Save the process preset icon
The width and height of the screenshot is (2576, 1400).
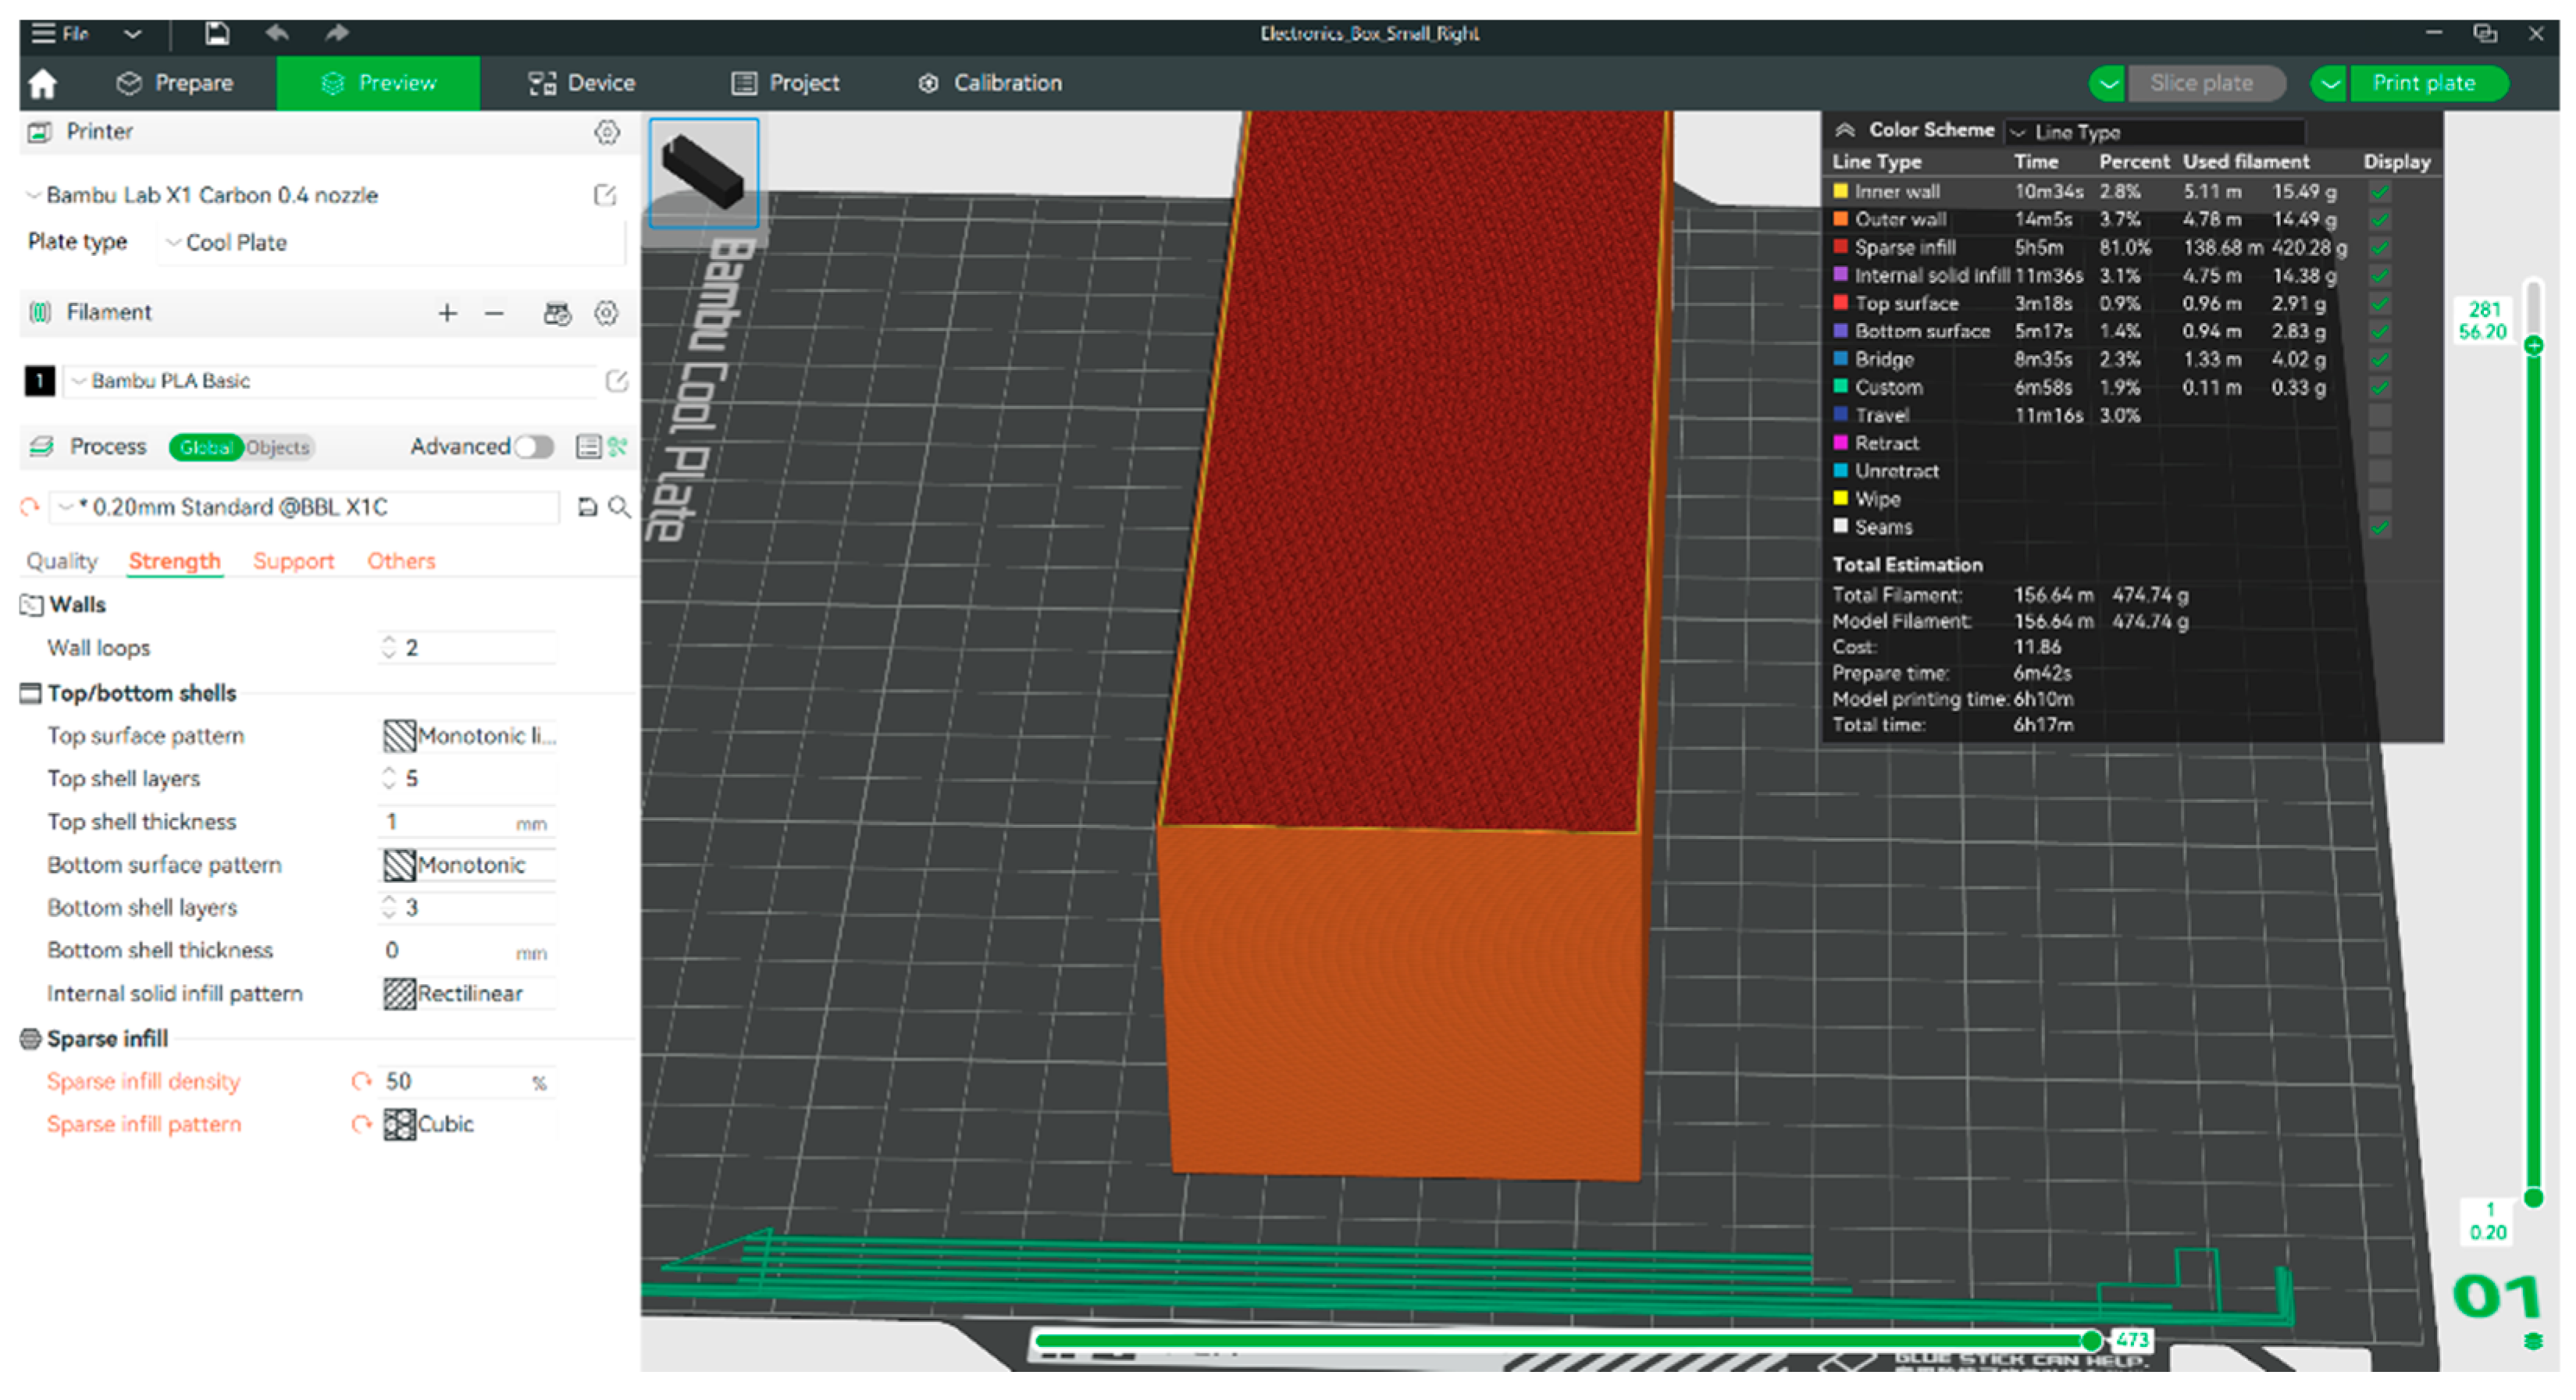click(588, 508)
